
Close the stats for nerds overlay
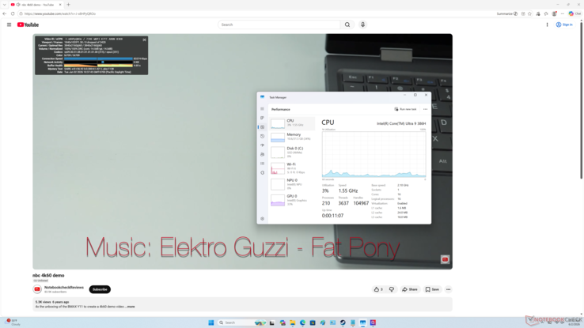145,40
